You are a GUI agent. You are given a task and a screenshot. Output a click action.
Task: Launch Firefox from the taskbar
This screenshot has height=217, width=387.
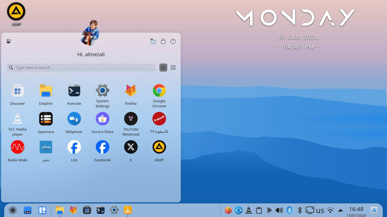[73, 210]
